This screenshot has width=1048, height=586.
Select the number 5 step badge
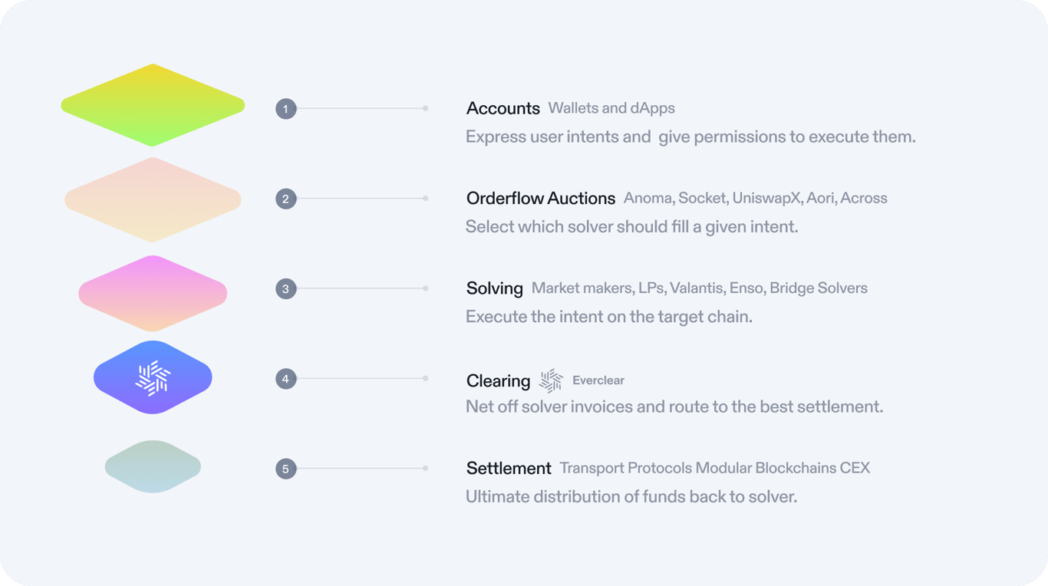click(x=285, y=469)
